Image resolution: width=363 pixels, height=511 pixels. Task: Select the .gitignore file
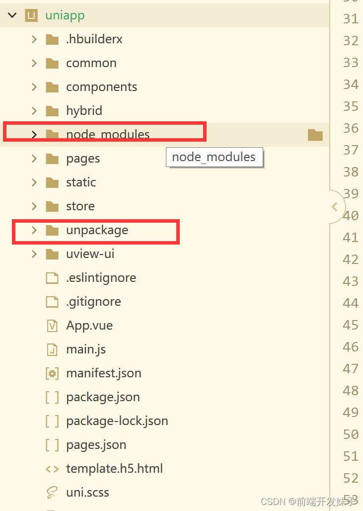point(93,302)
